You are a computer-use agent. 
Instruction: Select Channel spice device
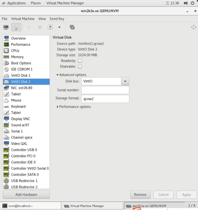[x=26, y=137]
